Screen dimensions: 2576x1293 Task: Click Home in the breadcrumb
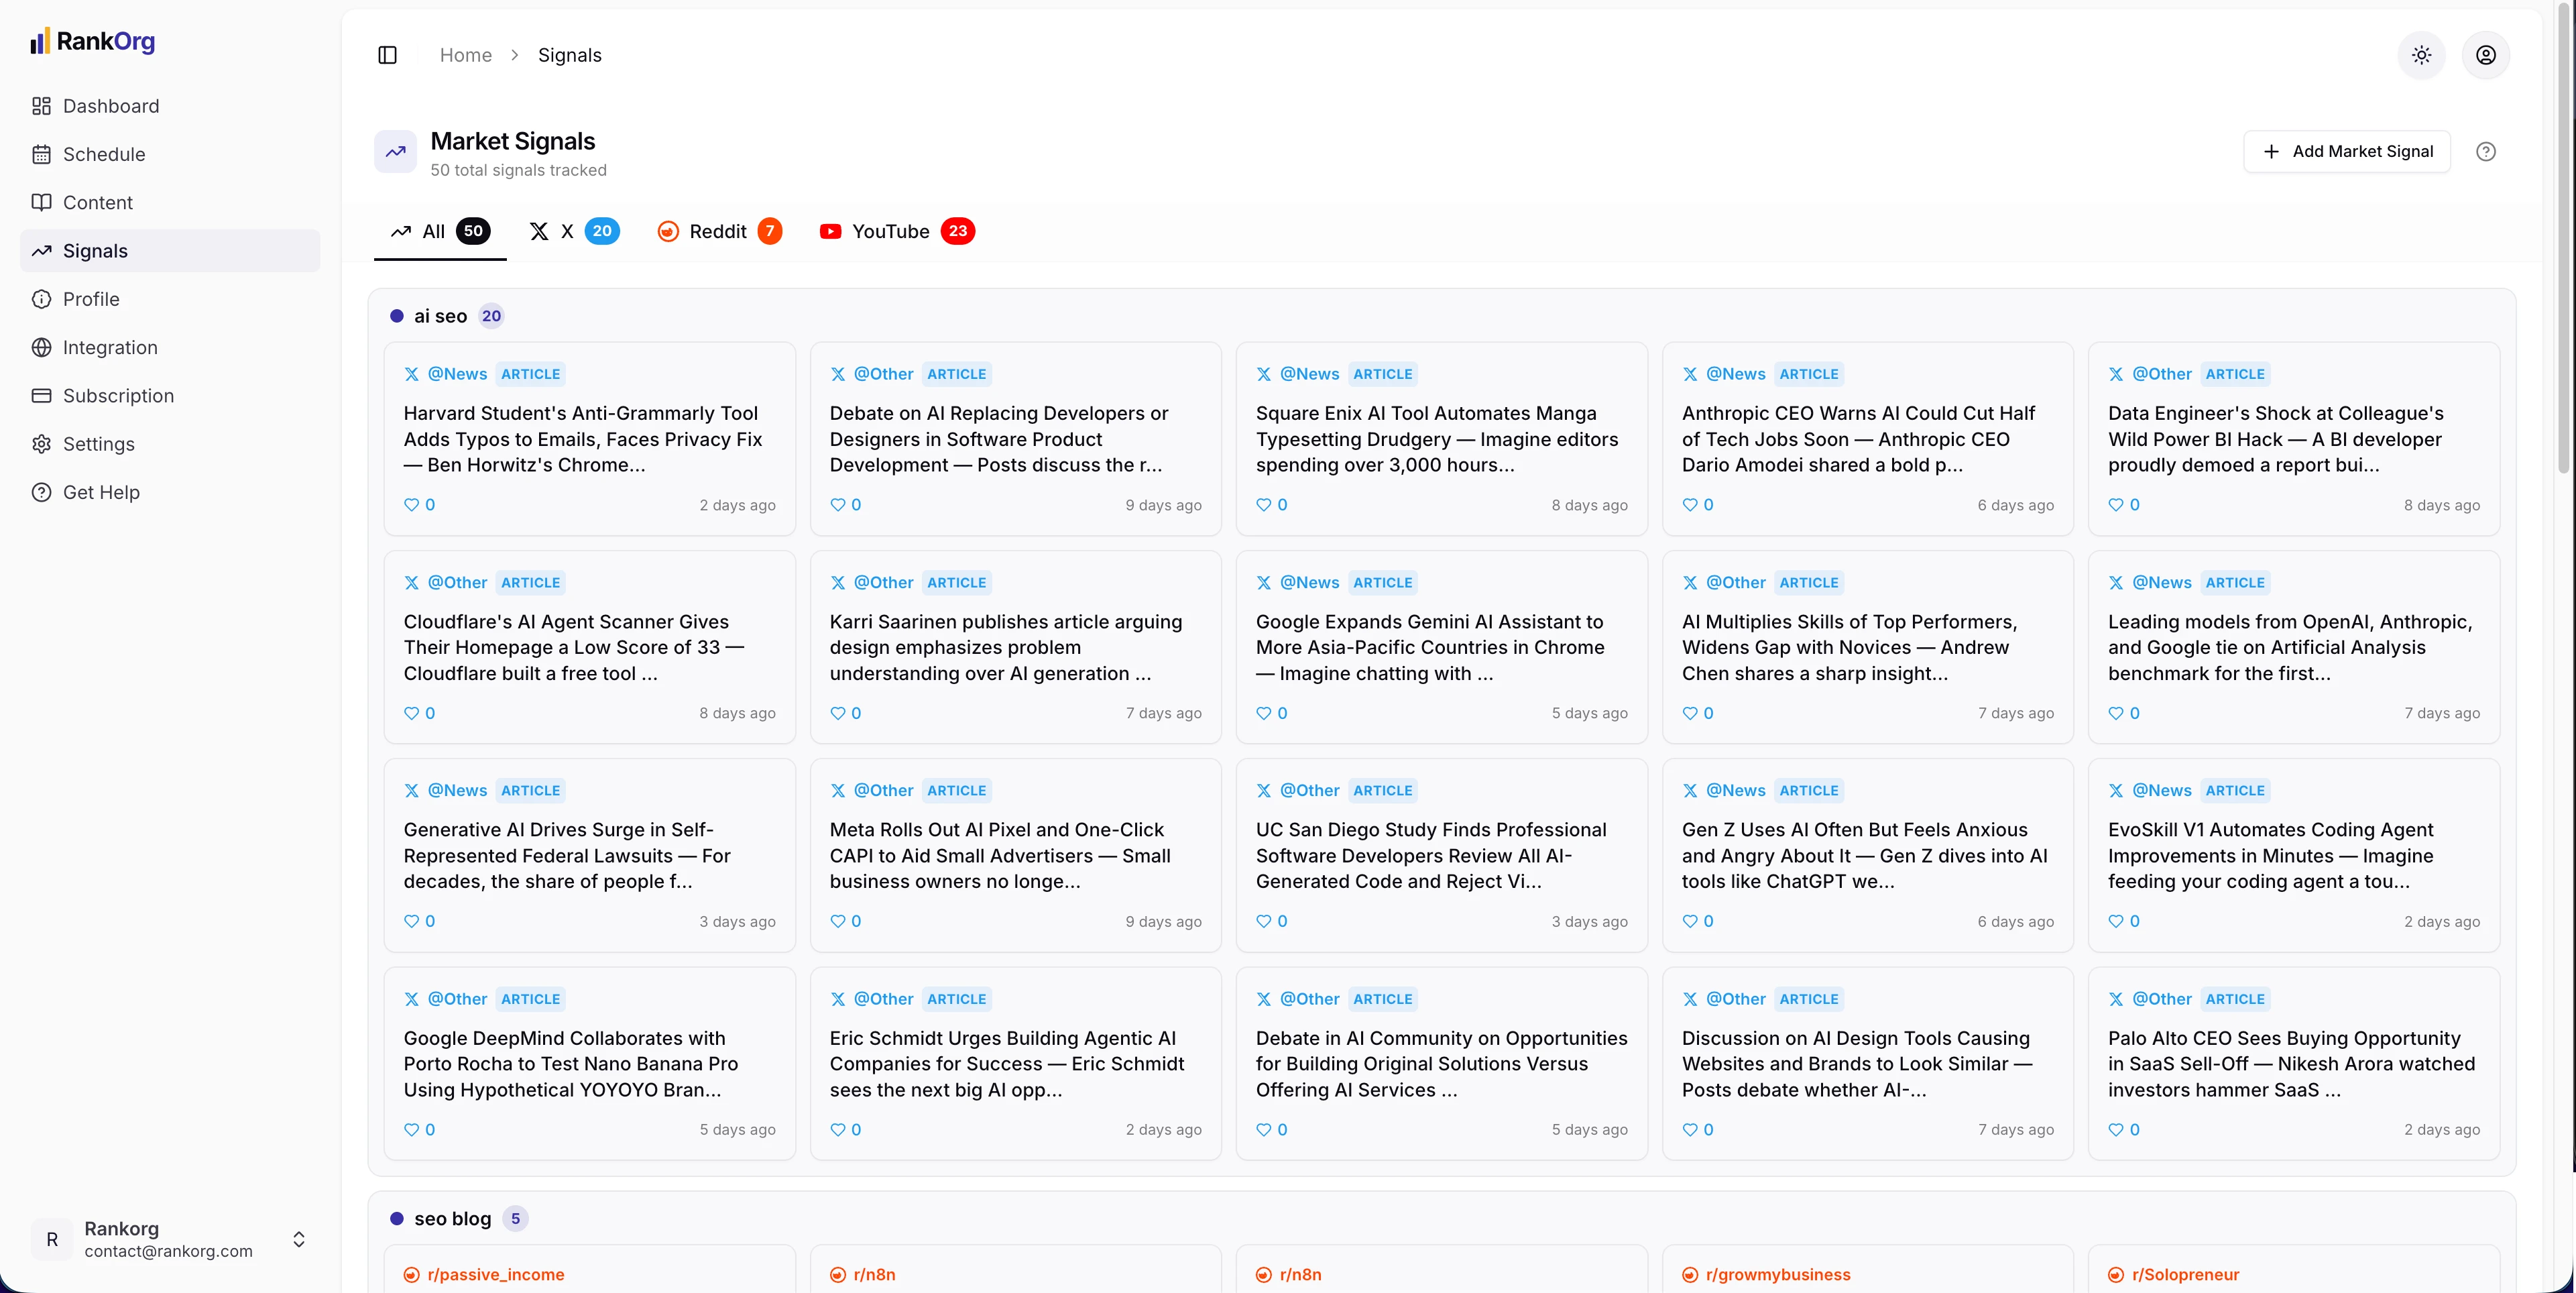pos(465,55)
